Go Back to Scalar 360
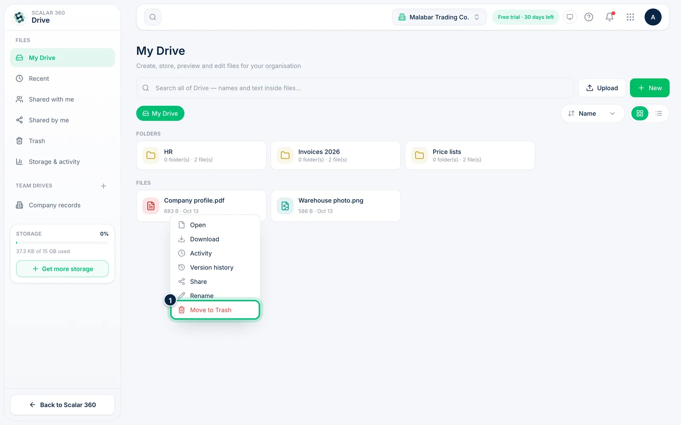This screenshot has height=425, width=681. (62, 405)
